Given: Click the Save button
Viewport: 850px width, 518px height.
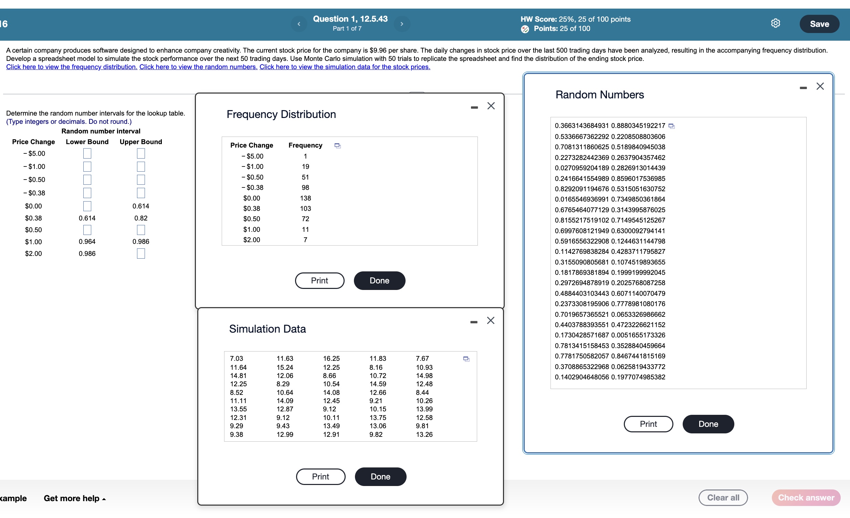Looking at the screenshot, I should pyautogui.click(x=819, y=24).
